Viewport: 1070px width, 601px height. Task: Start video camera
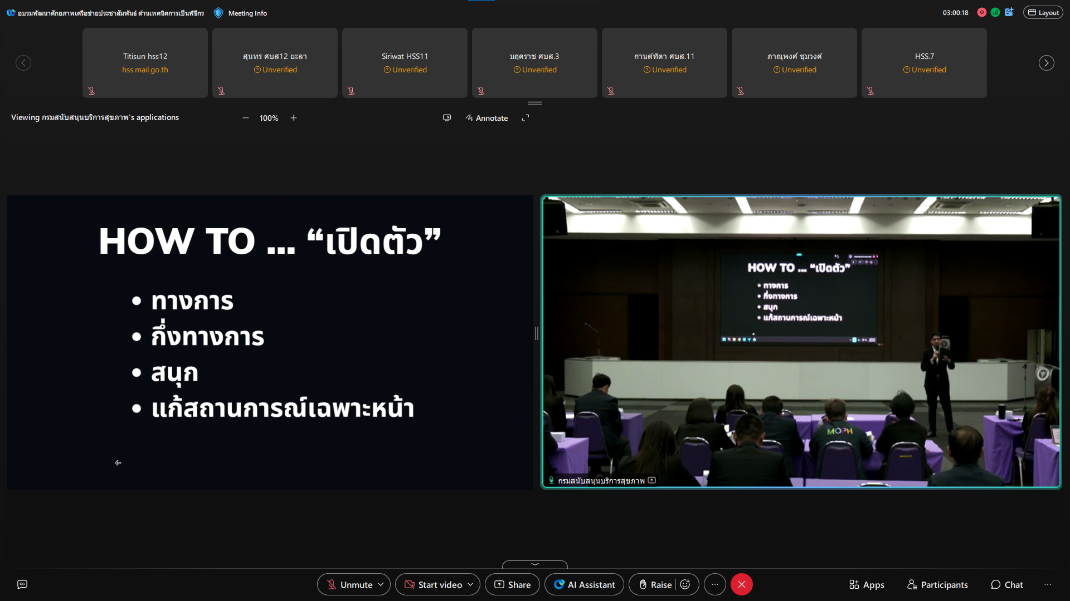(x=433, y=584)
